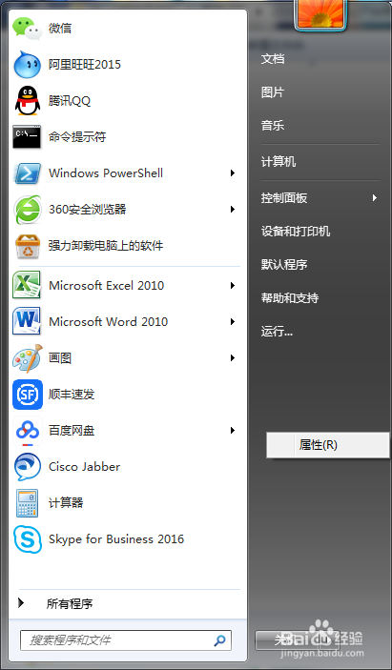Screen dimensions: 392x670
Task: Launch Skype for Business 2016 icon
Action: (x=28, y=539)
